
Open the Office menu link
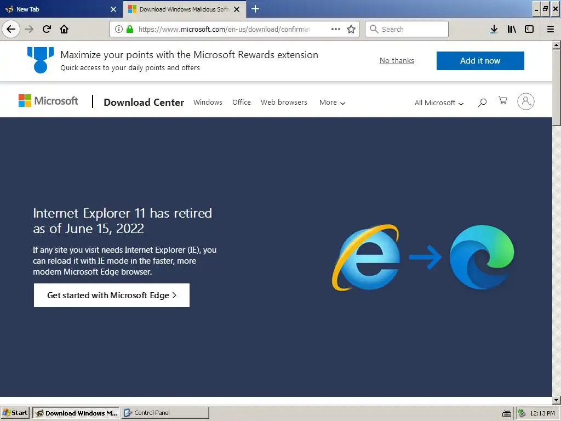tap(242, 103)
